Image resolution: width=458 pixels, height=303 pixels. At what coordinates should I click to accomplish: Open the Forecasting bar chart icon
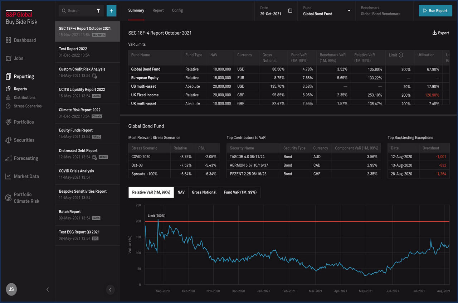point(8,158)
